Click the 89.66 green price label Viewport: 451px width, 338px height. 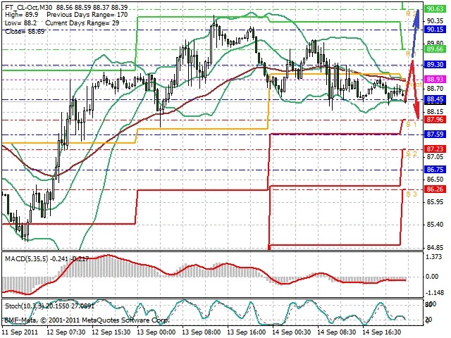[x=435, y=49]
